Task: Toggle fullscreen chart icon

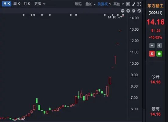Action: click(139, 4)
